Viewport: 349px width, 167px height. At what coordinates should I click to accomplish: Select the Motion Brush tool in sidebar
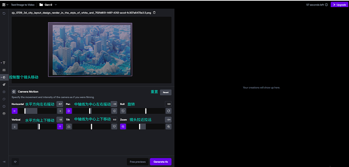[x=4, y=84]
